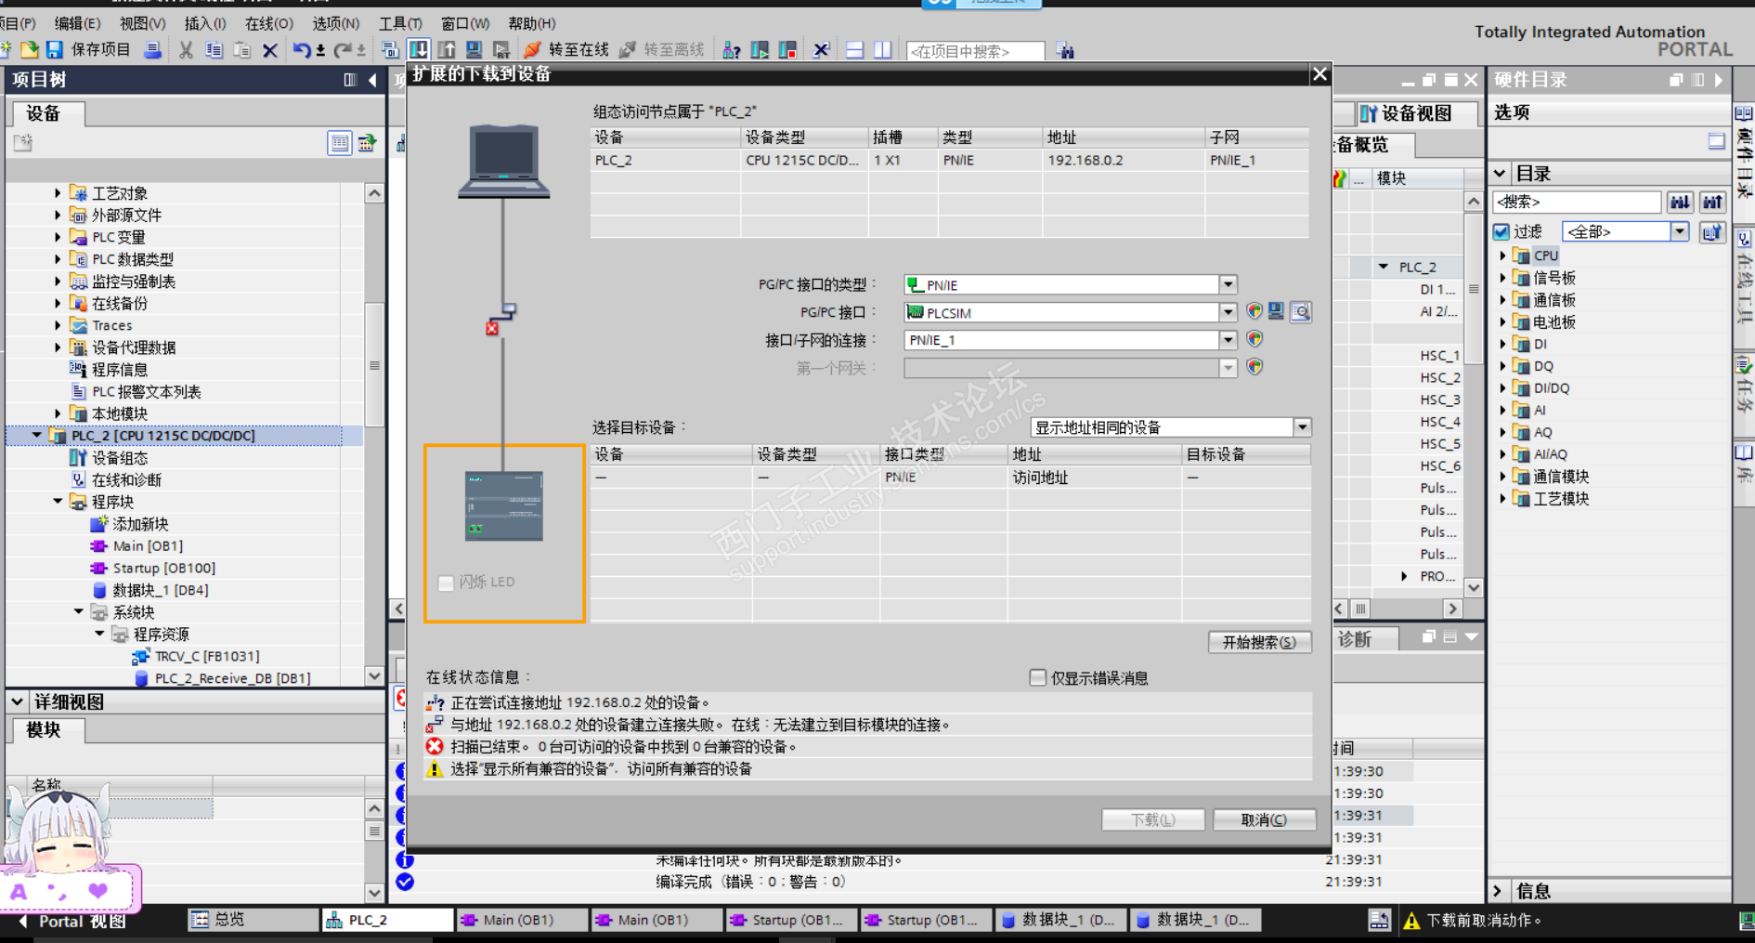The image size is (1755, 943).
Task: Click the Paste icon in the toolbar
Action: click(x=241, y=49)
